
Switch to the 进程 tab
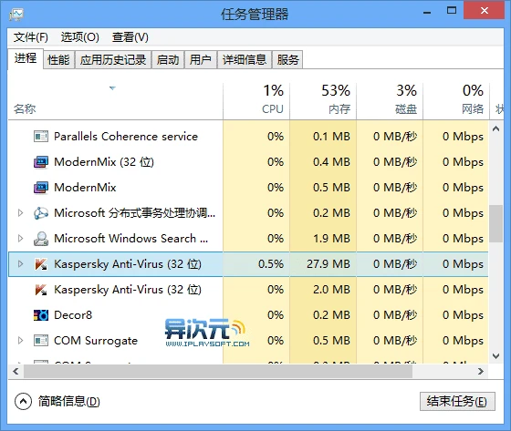pos(26,58)
